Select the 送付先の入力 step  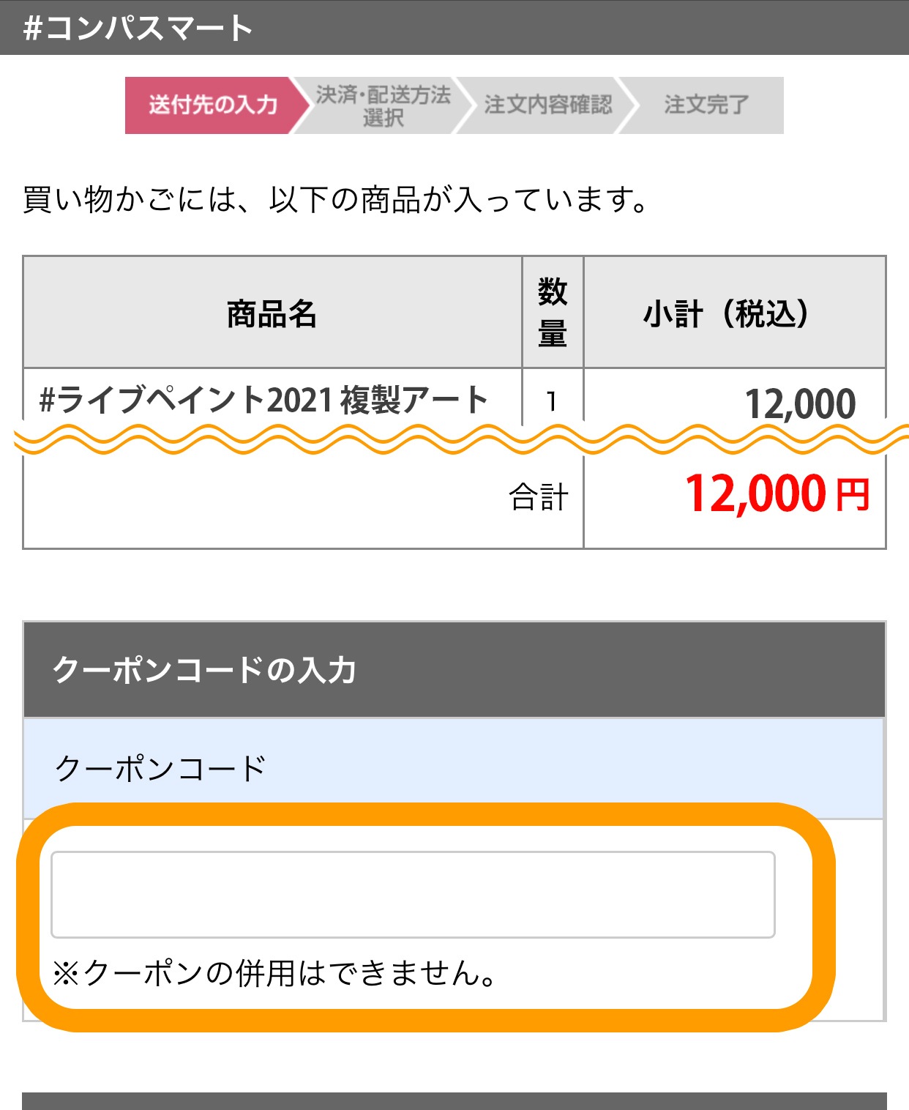click(212, 105)
